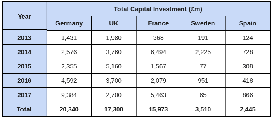Image resolution: width=272 pixels, height=118 pixels.
Task: Select the 2013 row label
Action: (24, 38)
